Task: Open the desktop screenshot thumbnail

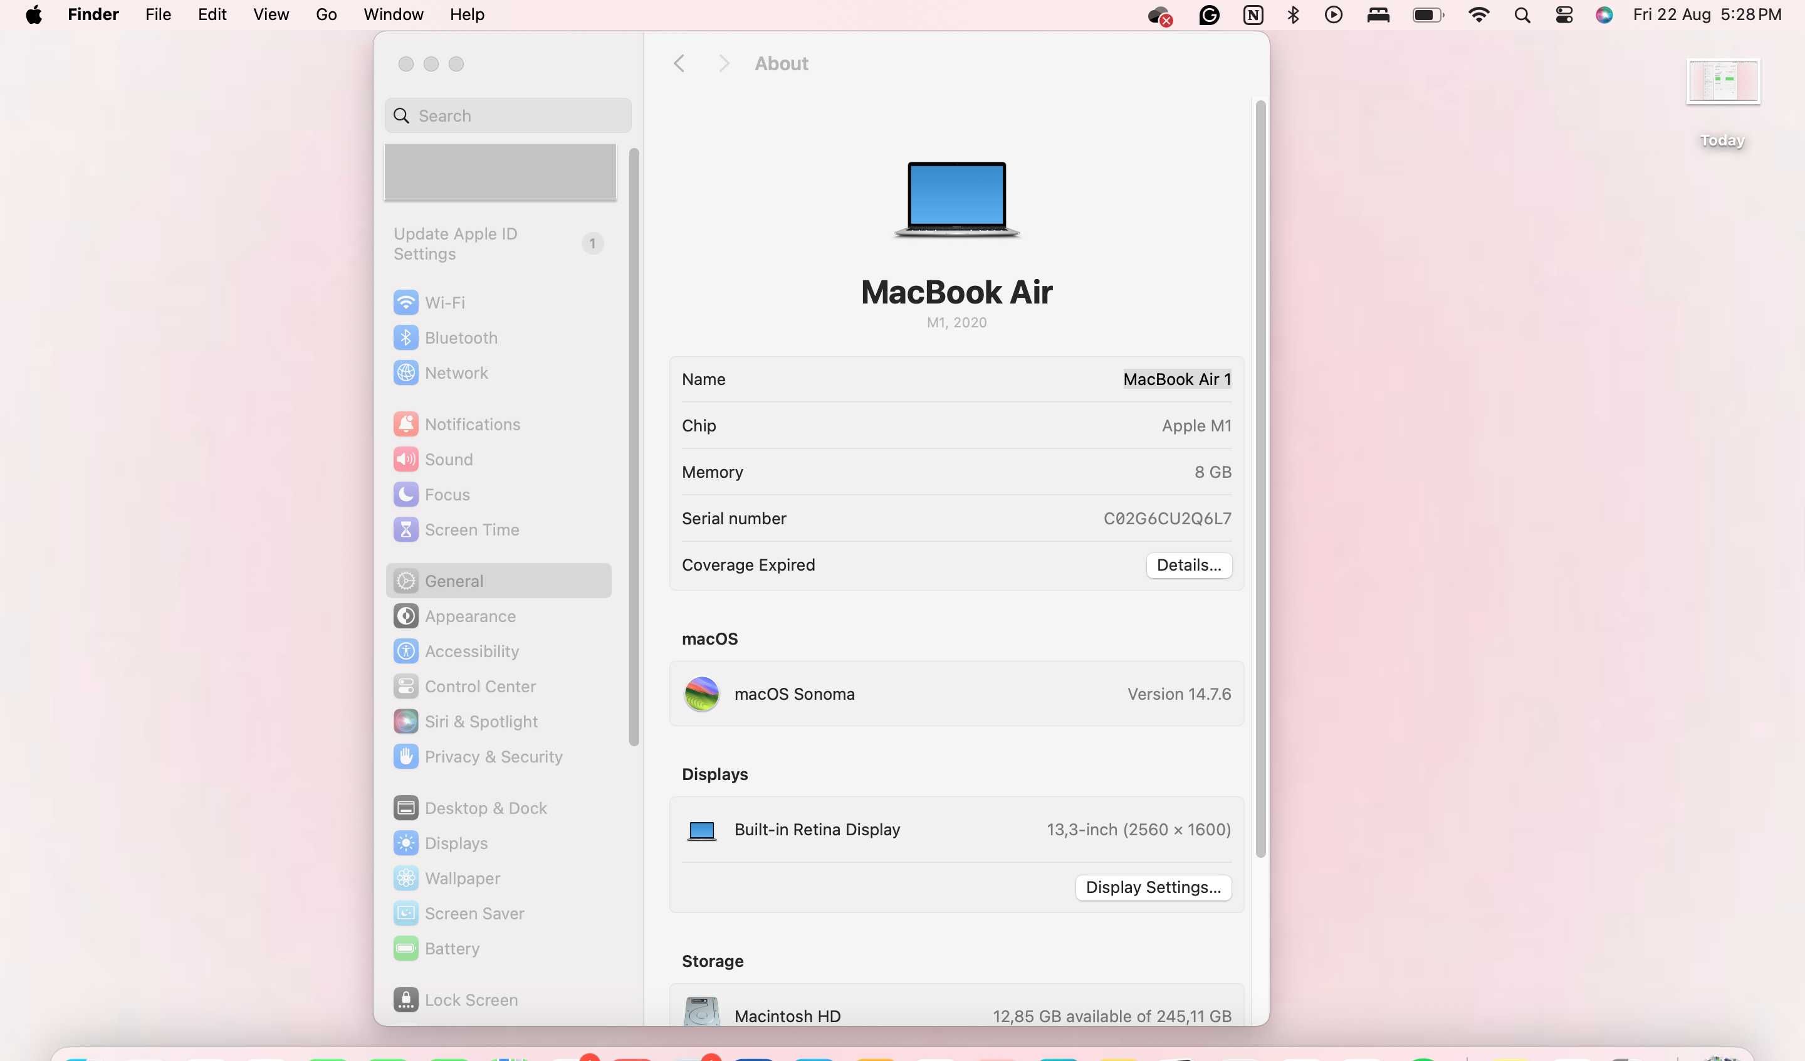Action: [1723, 81]
